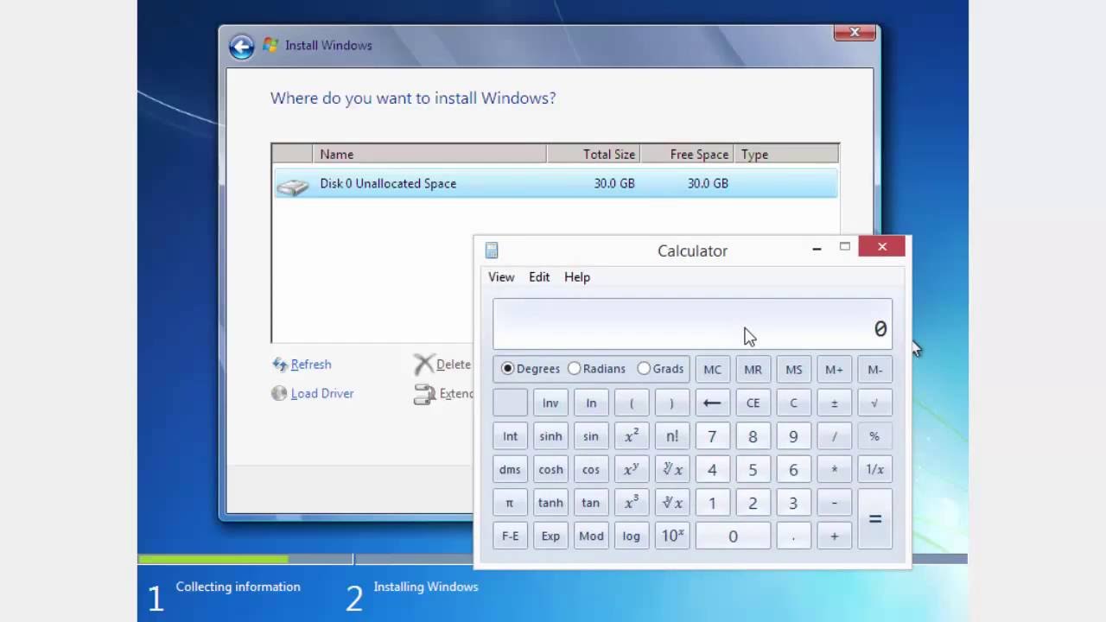Select the Radians radio button
Screen dimensions: 1106x622
click(x=574, y=369)
